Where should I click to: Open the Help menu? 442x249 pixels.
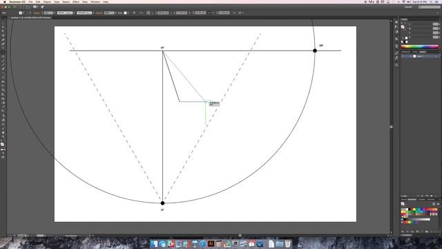coord(106,1)
